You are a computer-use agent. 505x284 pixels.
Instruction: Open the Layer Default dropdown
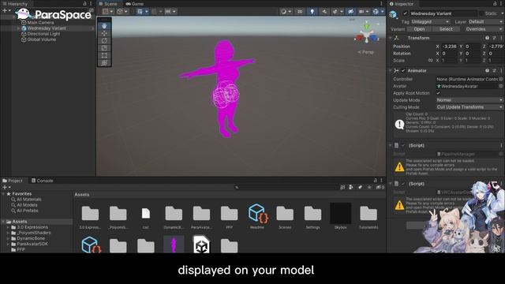coord(485,21)
